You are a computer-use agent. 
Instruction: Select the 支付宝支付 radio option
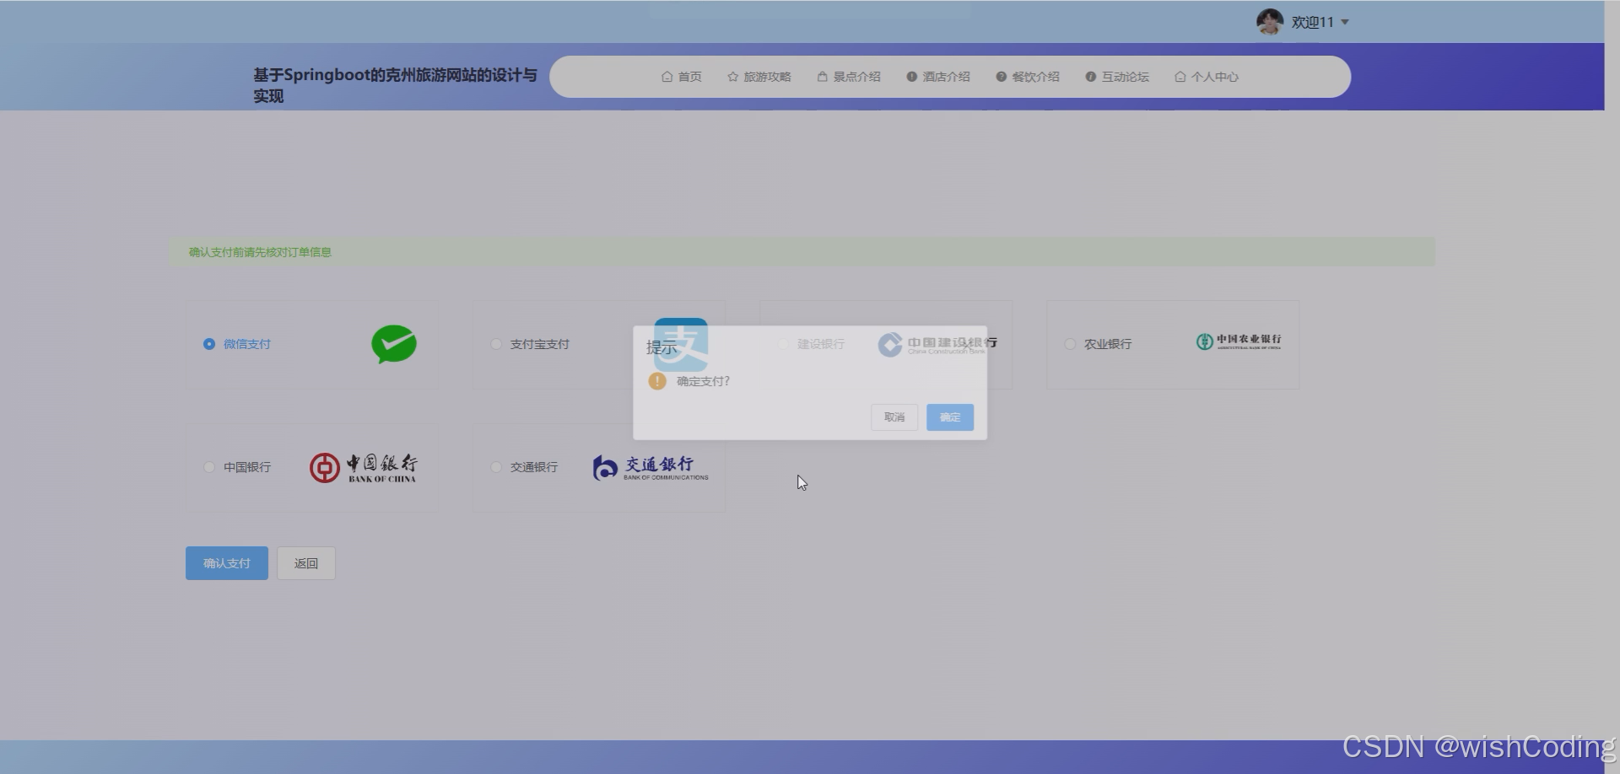click(x=496, y=344)
